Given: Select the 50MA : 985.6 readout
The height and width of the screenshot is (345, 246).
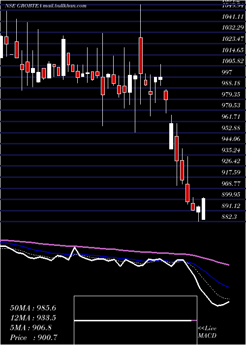Looking at the screenshot, I should click(x=33, y=308).
